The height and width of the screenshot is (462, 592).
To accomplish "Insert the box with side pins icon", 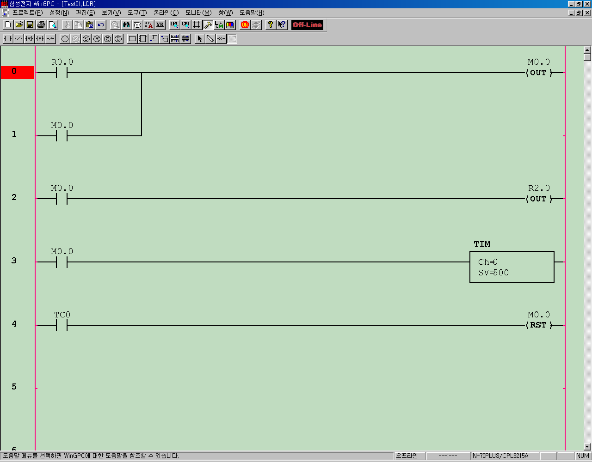I will click(143, 39).
